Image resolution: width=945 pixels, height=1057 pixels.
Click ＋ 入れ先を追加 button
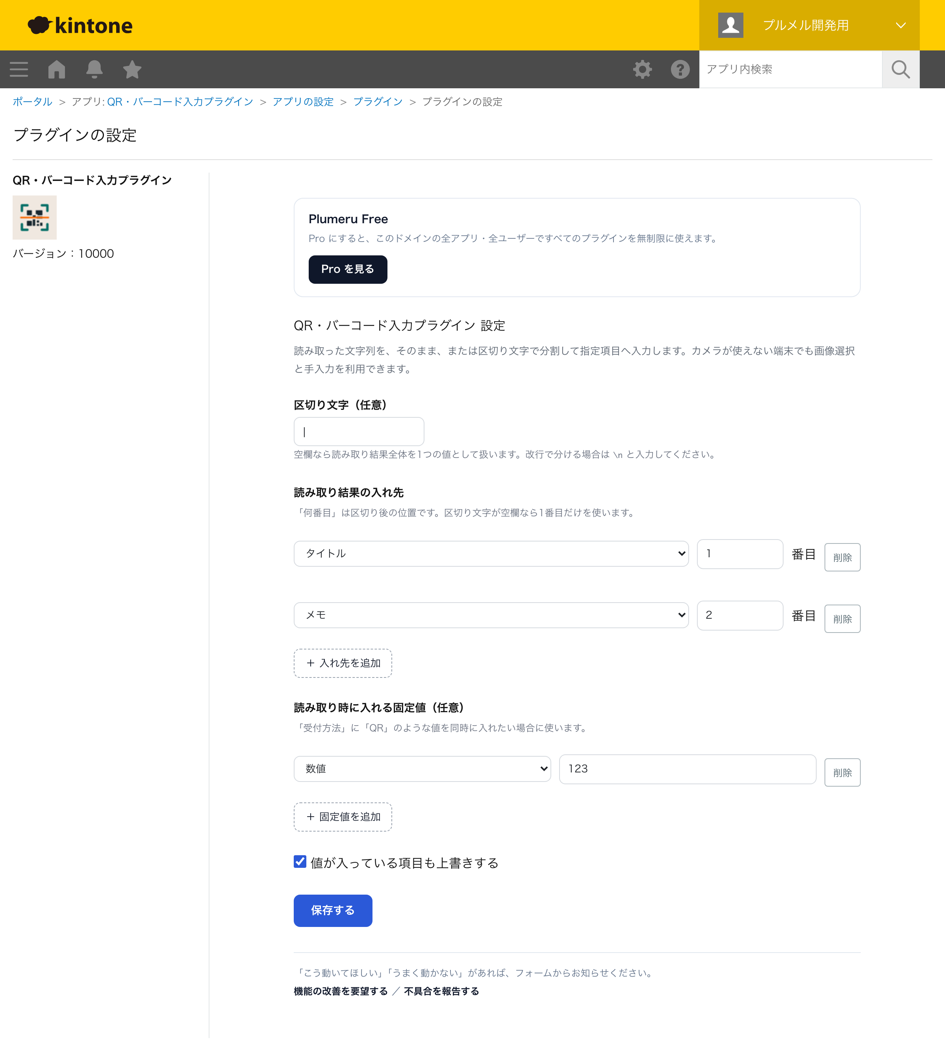click(x=343, y=663)
